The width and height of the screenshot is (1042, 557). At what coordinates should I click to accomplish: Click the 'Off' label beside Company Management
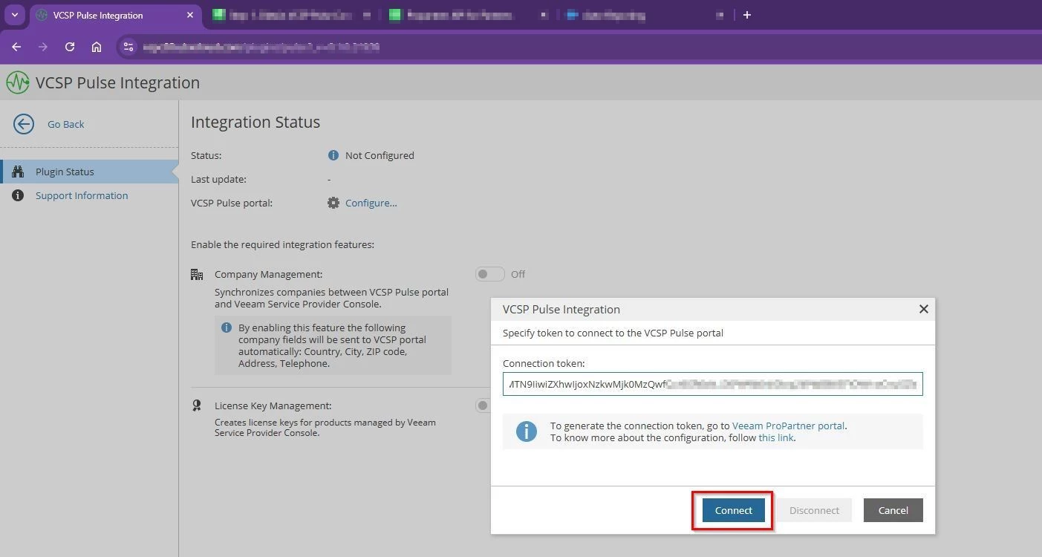[x=518, y=274]
